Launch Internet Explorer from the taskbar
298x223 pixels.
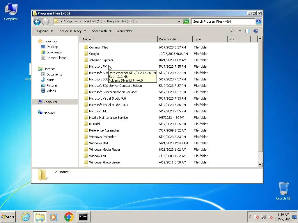tap(26, 217)
